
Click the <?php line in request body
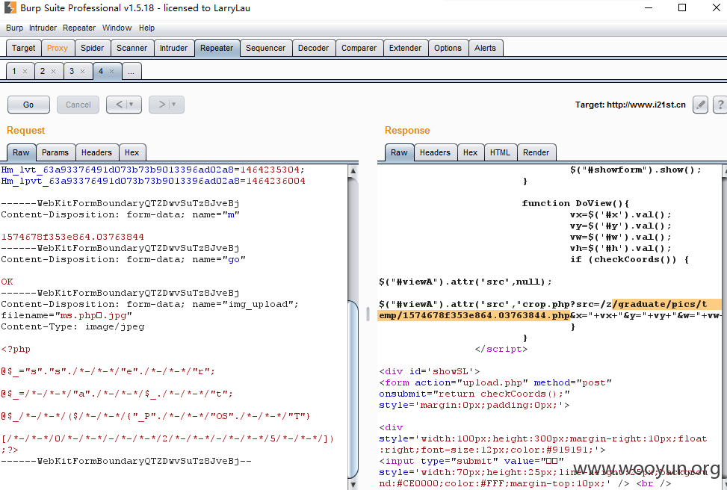[x=16, y=349]
